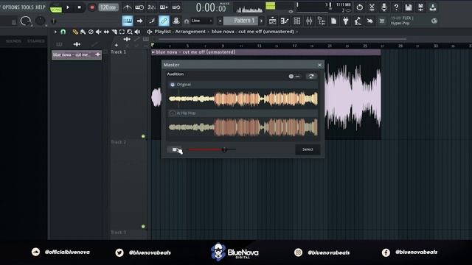The width and height of the screenshot is (472, 265).
Task: Click the Play transport button
Action: click(x=68, y=7)
